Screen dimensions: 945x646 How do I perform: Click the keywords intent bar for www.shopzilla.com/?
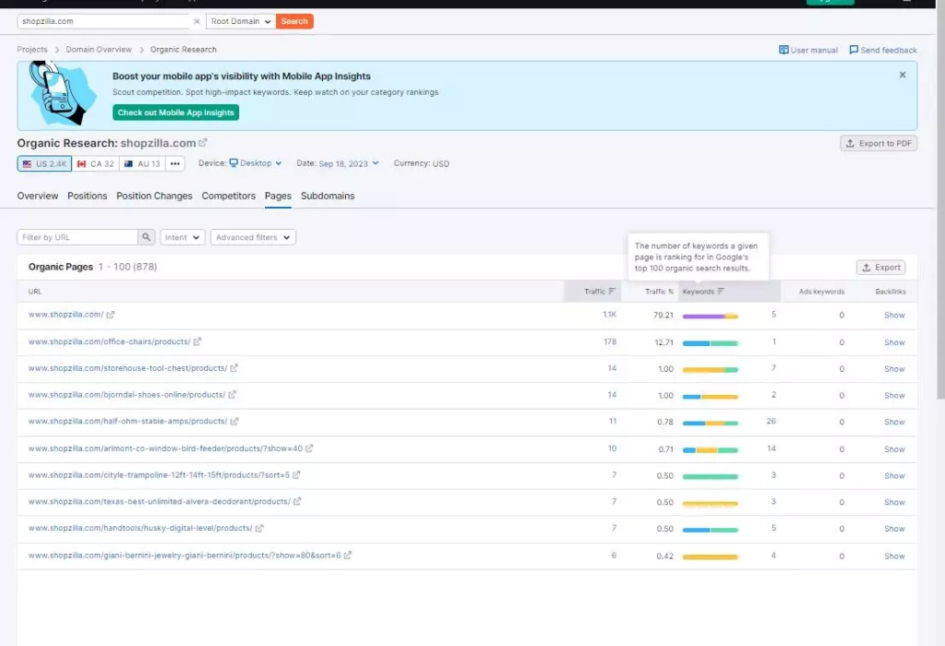coord(710,317)
